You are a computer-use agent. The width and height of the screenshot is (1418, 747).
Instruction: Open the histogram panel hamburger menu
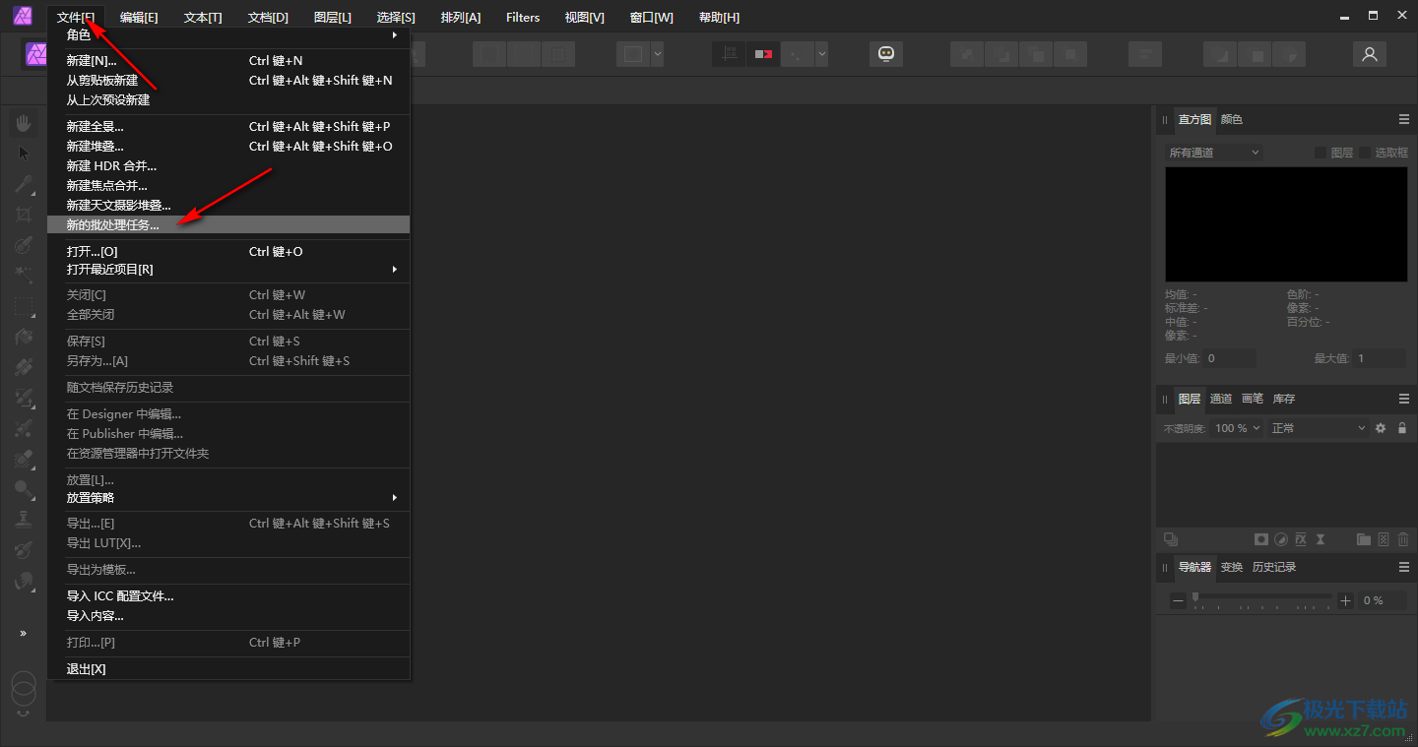point(1404,119)
